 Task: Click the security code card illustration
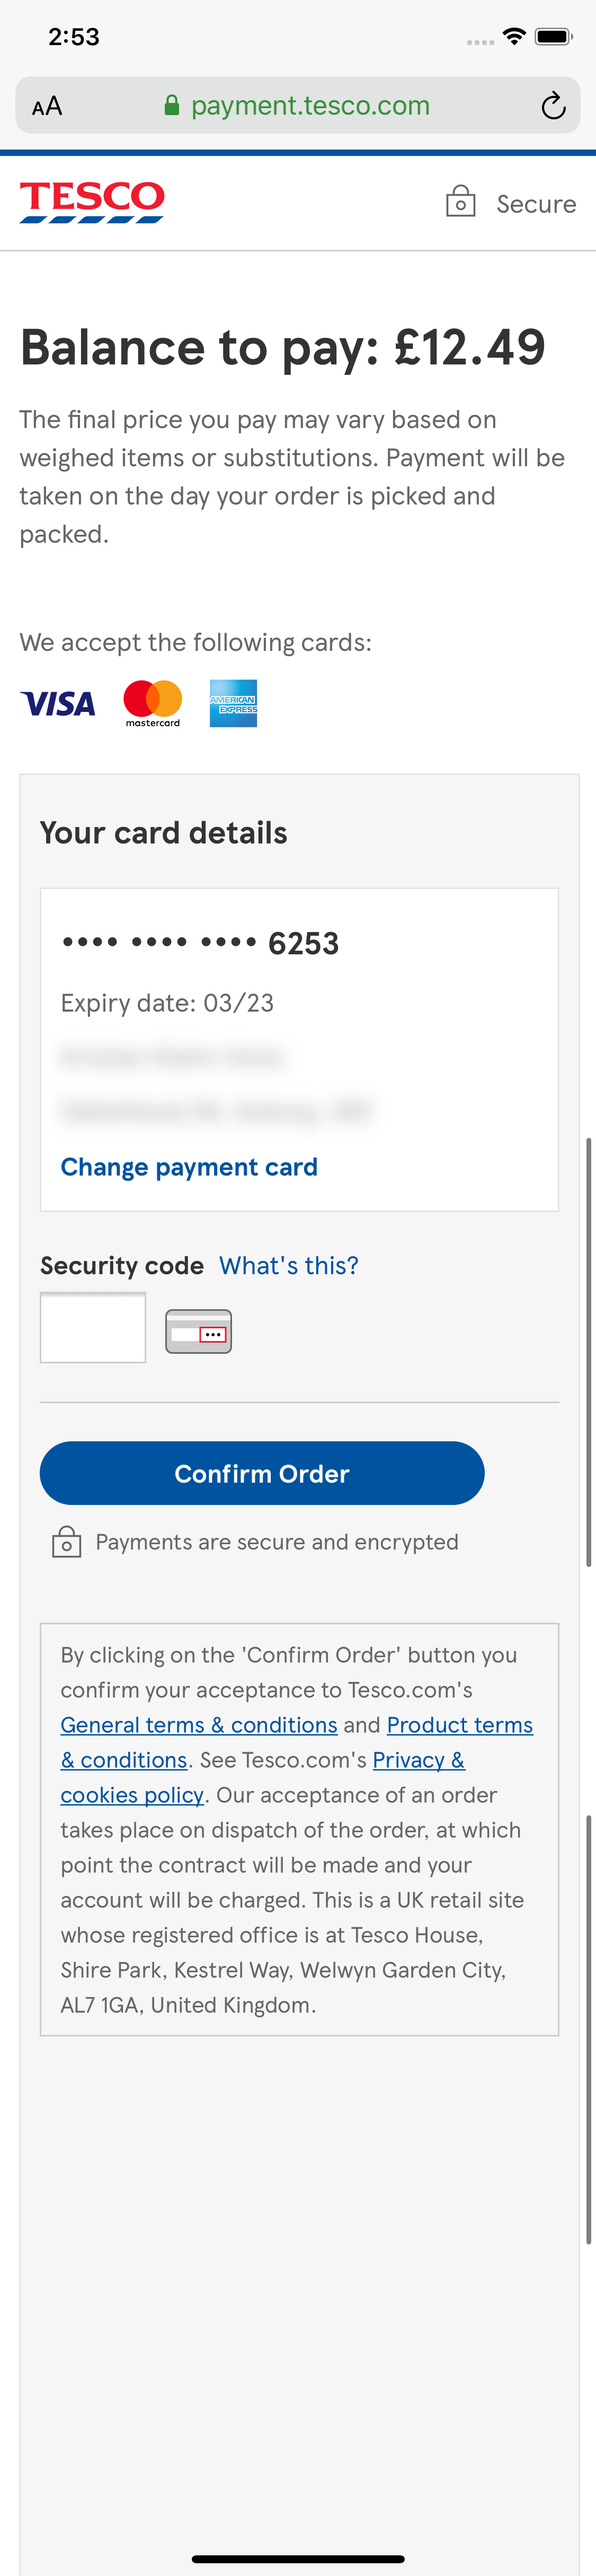[198, 1330]
